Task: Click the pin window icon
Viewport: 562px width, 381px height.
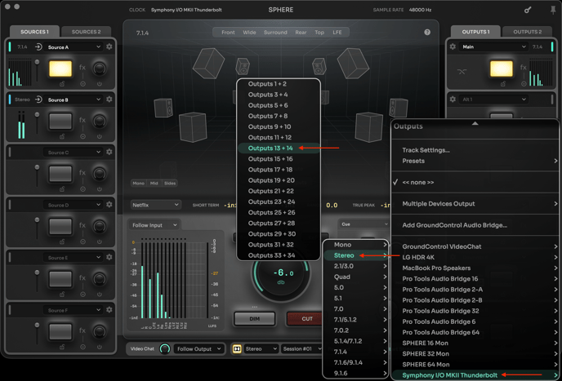Action: pyautogui.click(x=553, y=11)
